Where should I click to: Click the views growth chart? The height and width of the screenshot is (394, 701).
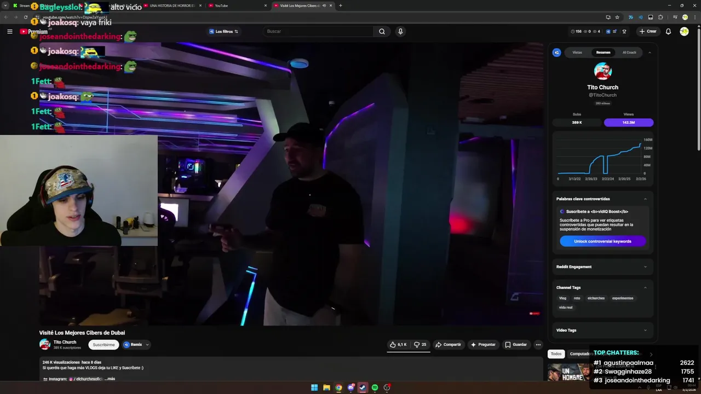602,159
